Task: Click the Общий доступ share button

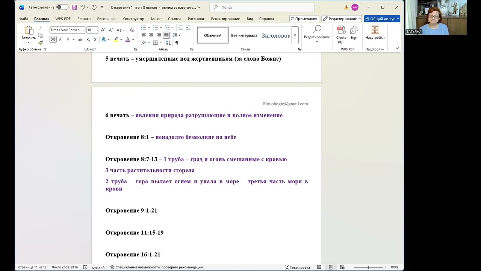Action: 382,19
